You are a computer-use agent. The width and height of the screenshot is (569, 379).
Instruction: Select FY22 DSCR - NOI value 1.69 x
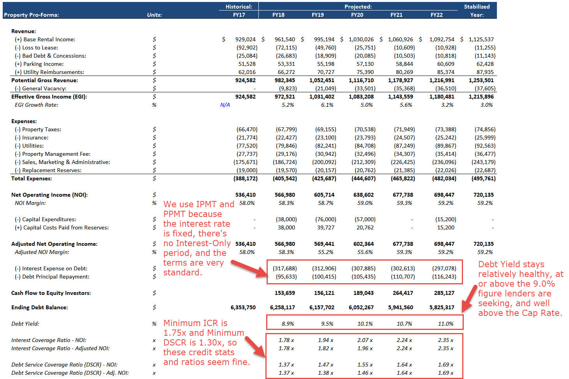pyautogui.click(x=445, y=365)
